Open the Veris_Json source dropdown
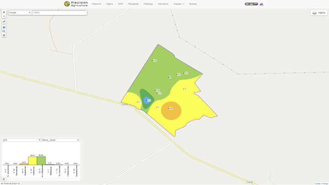Image resolution: width=329 pixels, height=185 pixels. pos(60,140)
